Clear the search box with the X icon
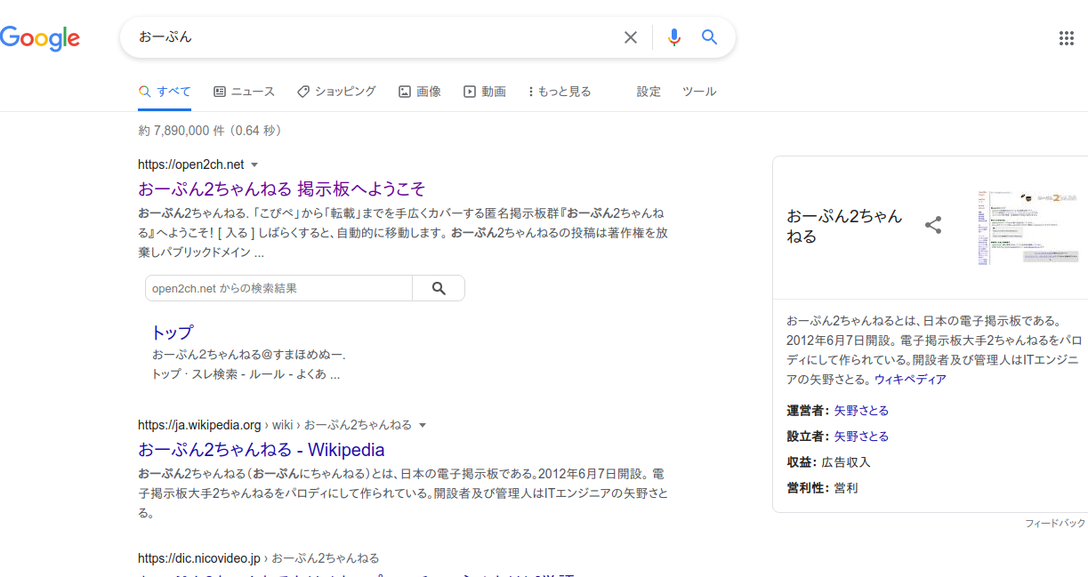The width and height of the screenshot is (1088, 577). [631, 37]
